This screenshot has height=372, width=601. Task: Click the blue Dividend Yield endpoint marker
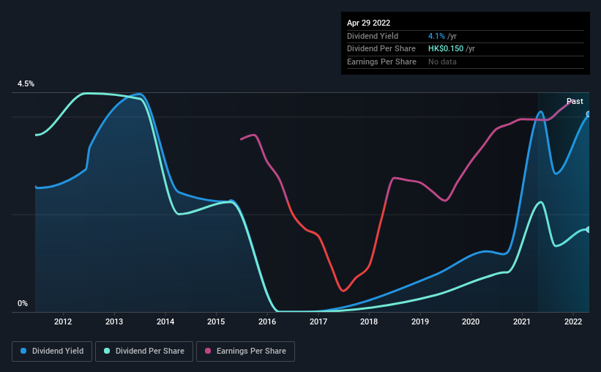coord(589,114)
